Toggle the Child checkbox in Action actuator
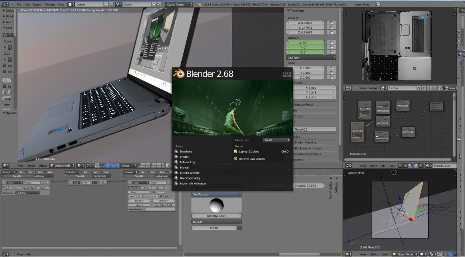This screenshot has width=465, height=257. click(x=161, y=197)
